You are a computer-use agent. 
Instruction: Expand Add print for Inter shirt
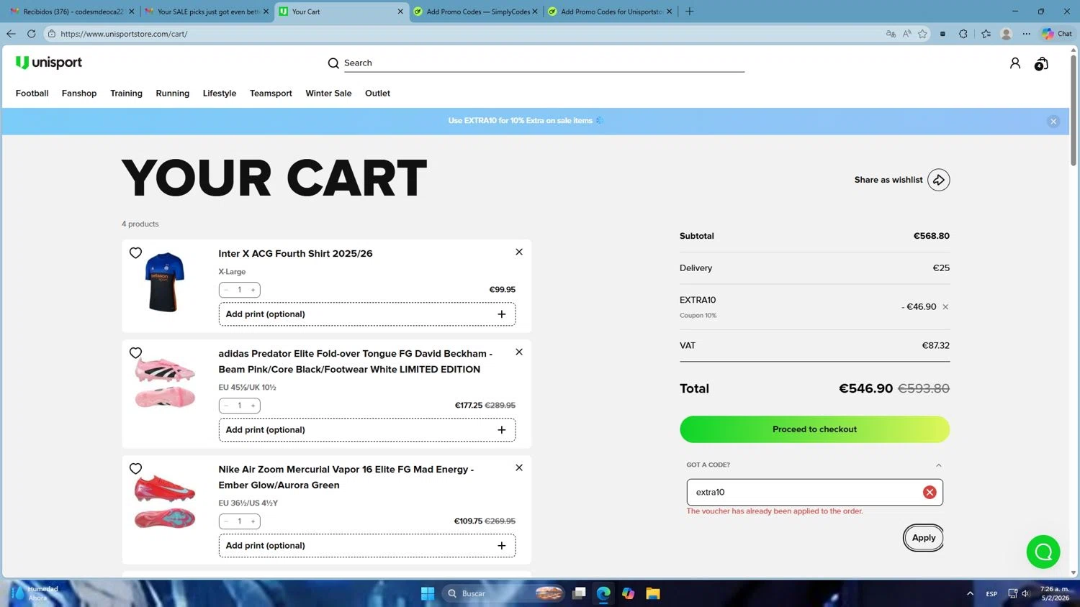pos(367,314)
